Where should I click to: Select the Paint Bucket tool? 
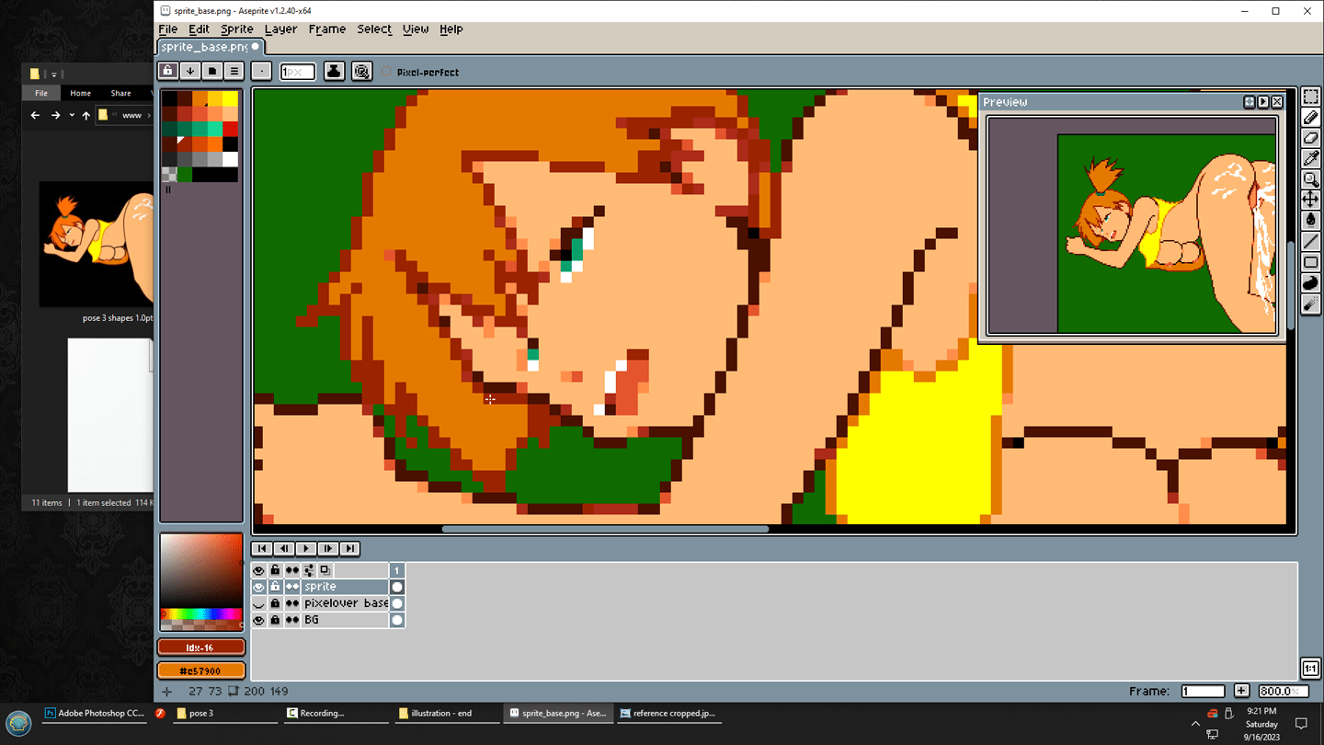click(x=1311, y=220)
